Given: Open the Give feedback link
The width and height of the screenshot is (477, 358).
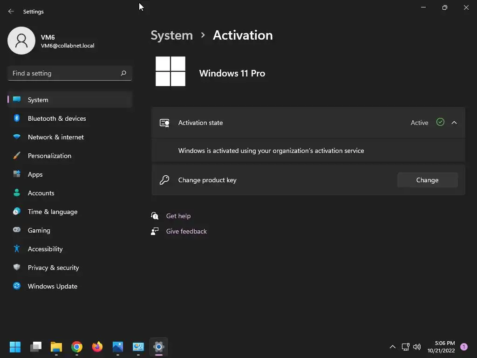Looking at the screenshot, I should coord(186,231).
